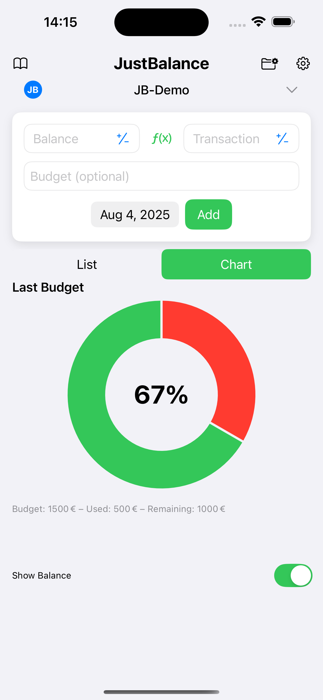Expand the JB-Demo account chevron
The width and height of the screenshot is (323, 700).
point(292,90)
